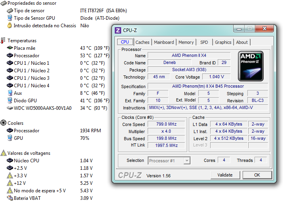
Task: Click the chip icon for CPU 1 / Núcleo 3
Action: tap(10, 78)
